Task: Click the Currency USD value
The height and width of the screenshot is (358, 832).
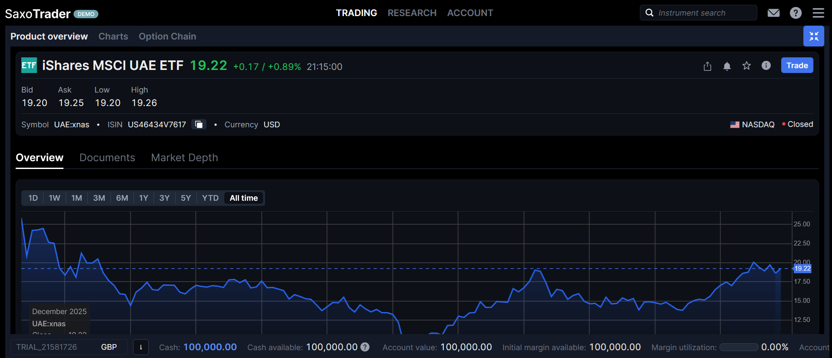Action: pos(272,125)
